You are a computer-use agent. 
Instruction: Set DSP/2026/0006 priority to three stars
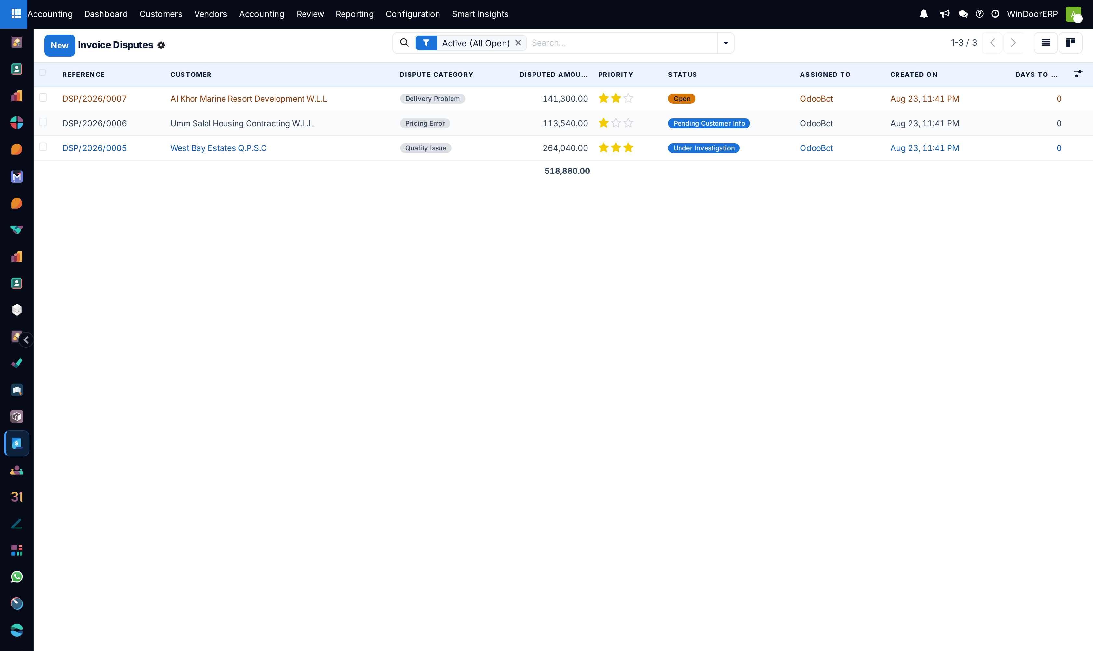628,123
